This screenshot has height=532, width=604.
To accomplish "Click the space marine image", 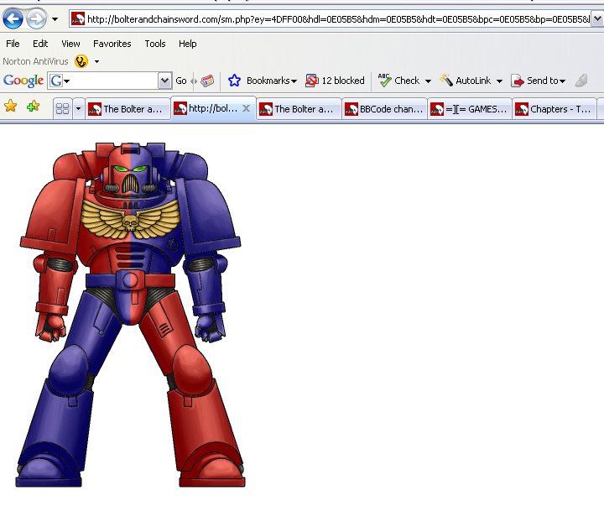I will (x=131, y=315).
